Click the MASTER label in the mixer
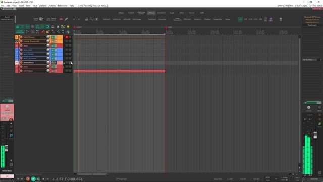The width and height of the screenshot is (323, 182). pyautogui.click(x=314, y=179)
